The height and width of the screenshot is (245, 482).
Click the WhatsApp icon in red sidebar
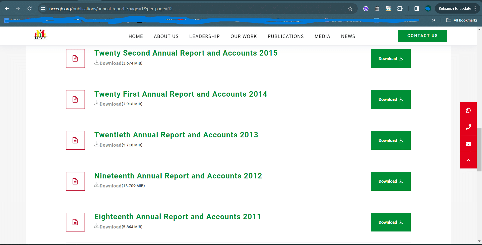pos(468,110)
